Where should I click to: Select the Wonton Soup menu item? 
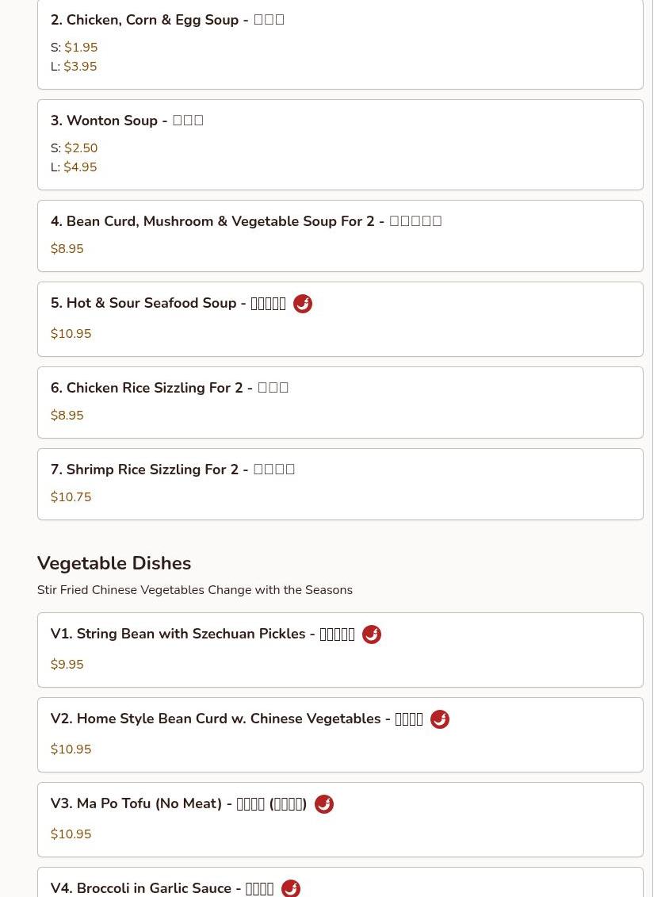click(x=340, y=144)
